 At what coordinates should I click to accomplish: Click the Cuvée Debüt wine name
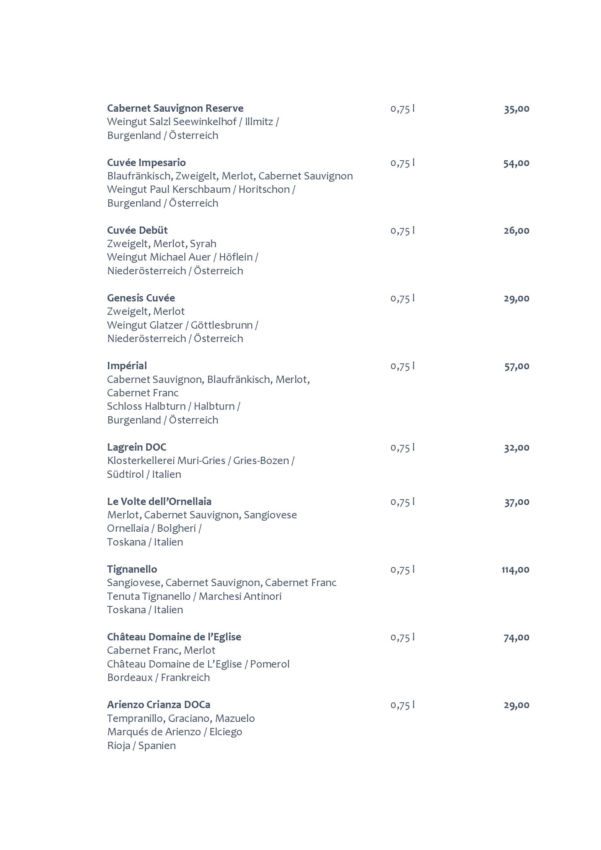[137, 230]
